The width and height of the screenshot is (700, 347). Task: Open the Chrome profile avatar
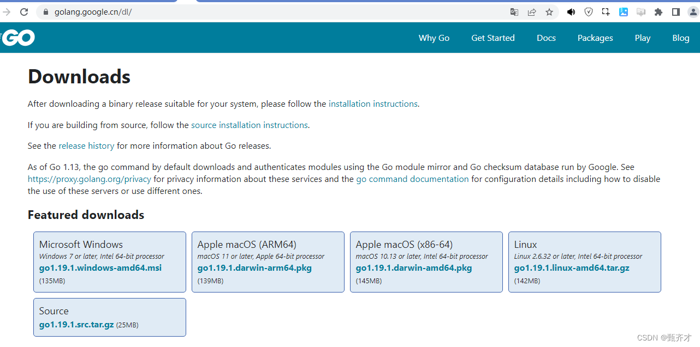tap(693, 12)
